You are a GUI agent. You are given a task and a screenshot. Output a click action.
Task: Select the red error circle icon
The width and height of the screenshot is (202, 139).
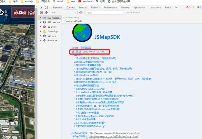coord(44,27)
